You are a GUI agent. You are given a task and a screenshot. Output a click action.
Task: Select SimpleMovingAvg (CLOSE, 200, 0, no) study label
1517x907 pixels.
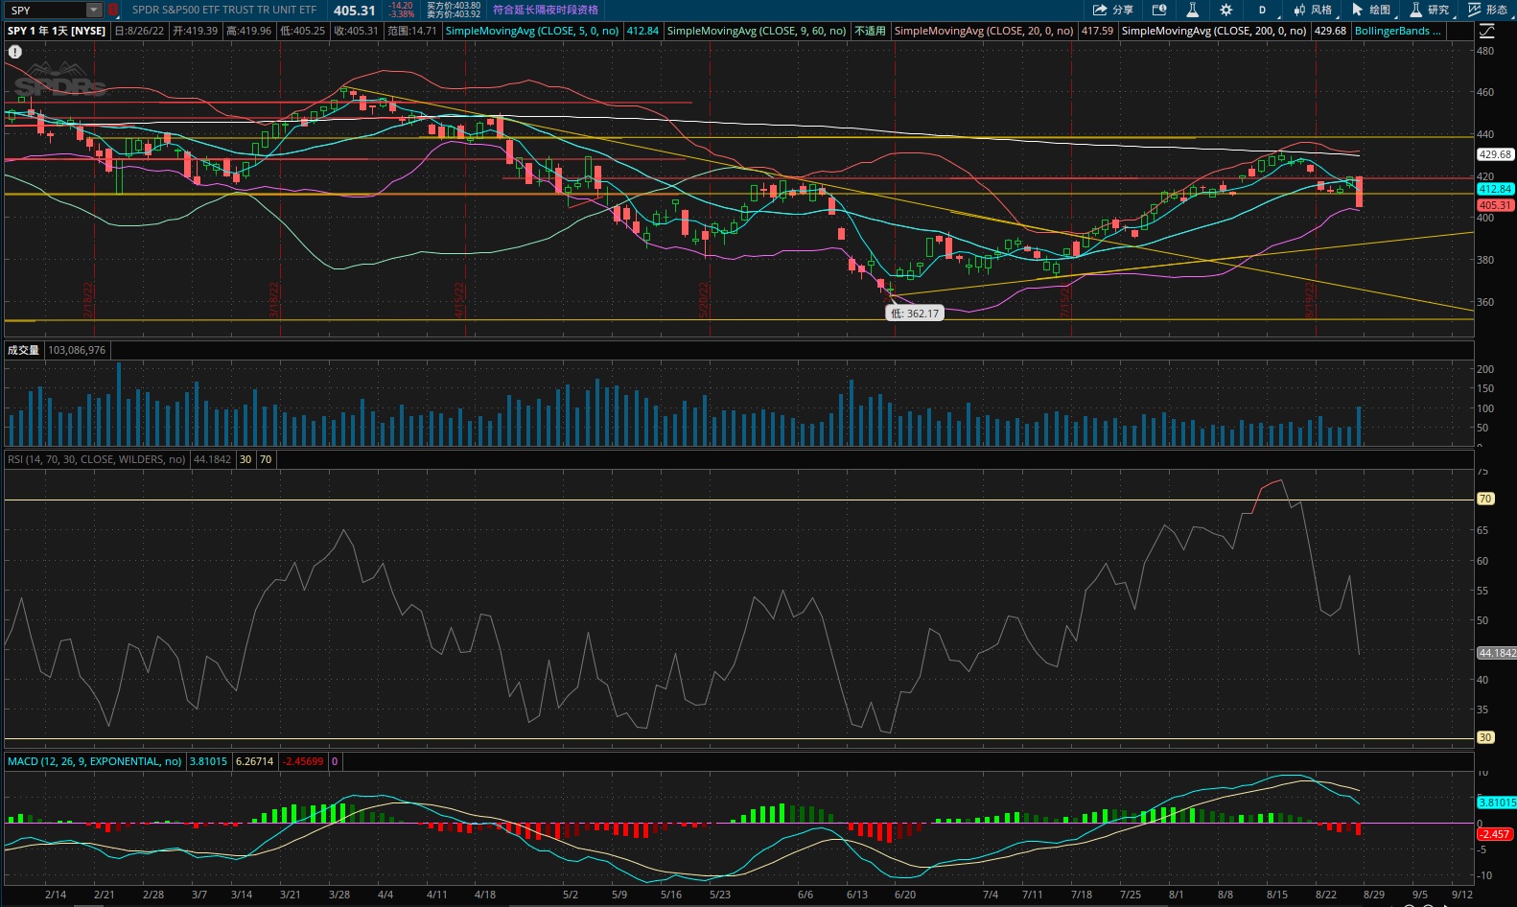pyautogui.click(x=1214, y=31)
